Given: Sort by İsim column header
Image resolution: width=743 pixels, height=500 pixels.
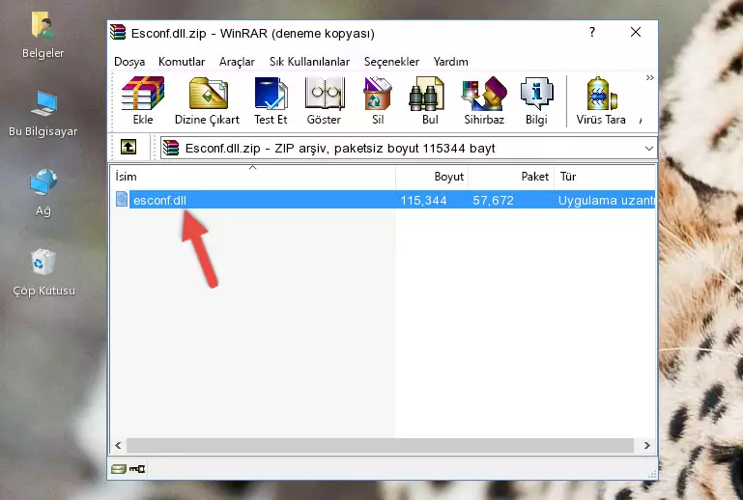Looking at the screenshot, I should tap(253, 177).
